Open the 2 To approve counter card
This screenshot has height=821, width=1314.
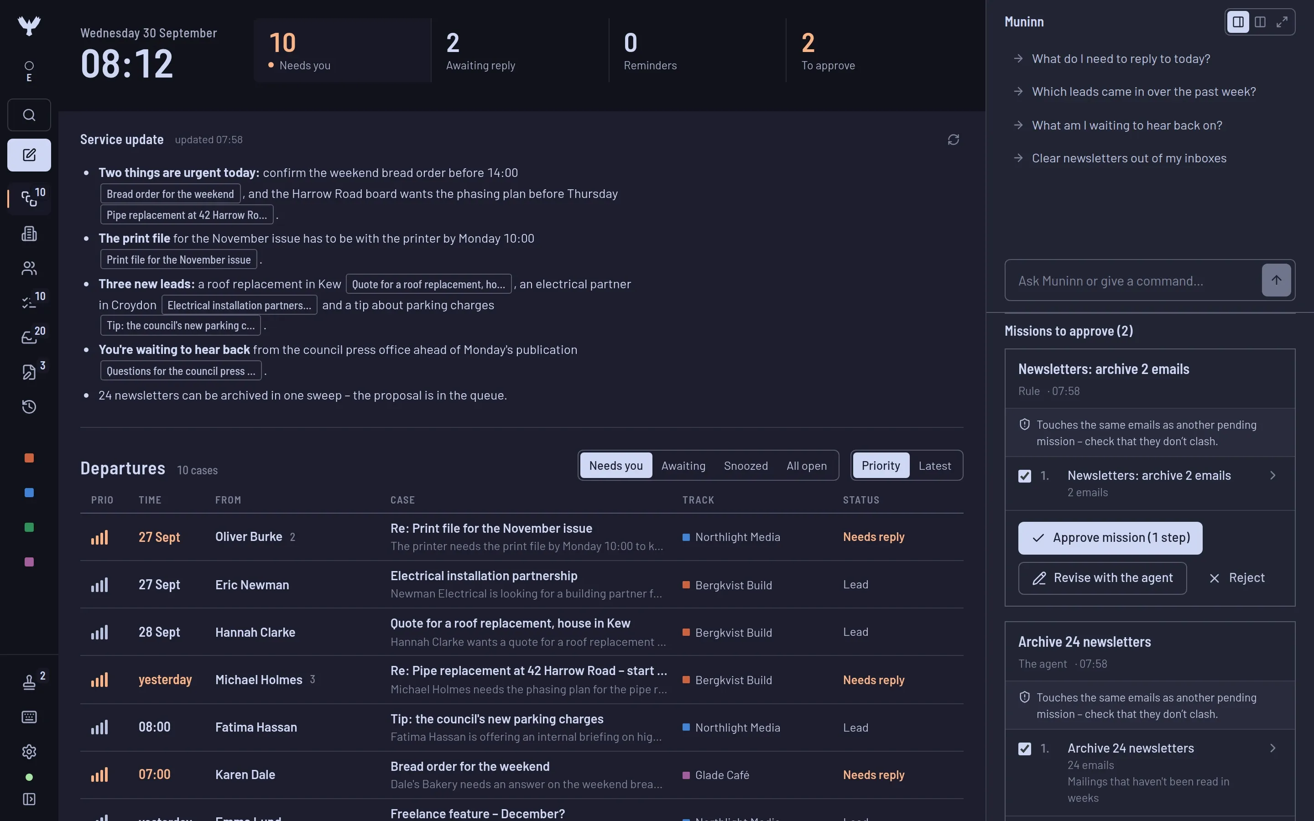click(874, 51)
